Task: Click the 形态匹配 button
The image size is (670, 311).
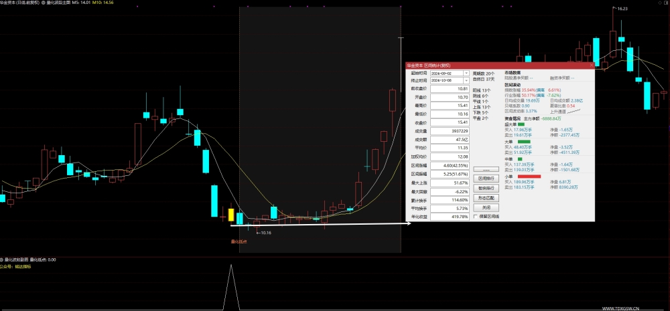Action: 486,198
